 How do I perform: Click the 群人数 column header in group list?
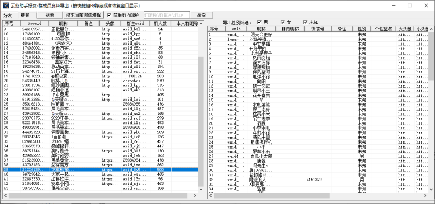click(x=160, y=23)
